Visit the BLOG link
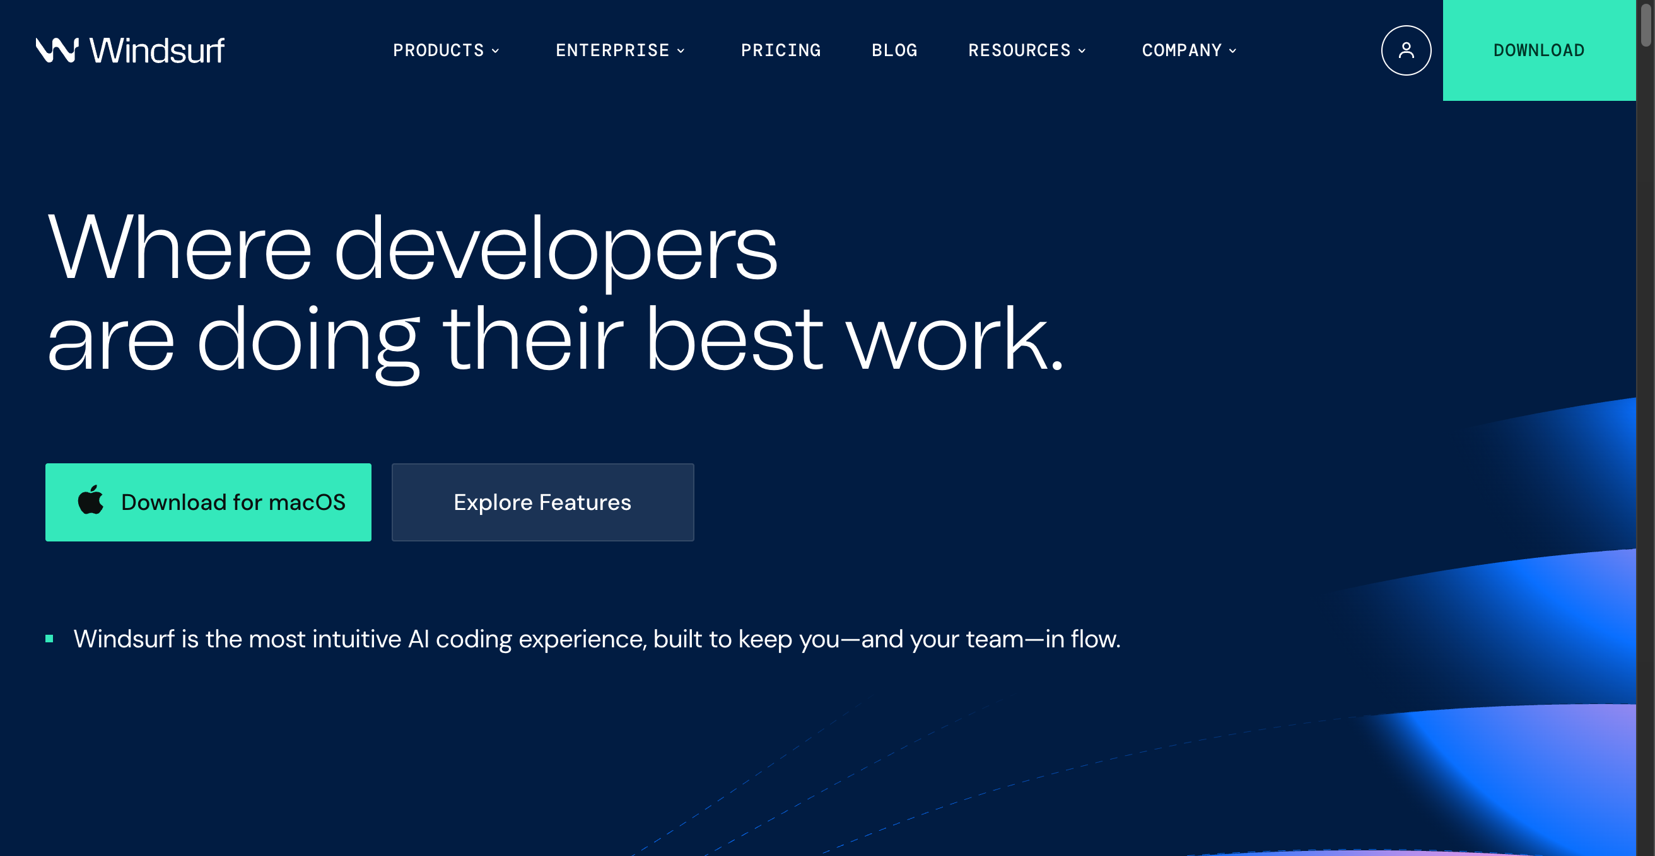 pyautogui.click(x=894, y=50)
